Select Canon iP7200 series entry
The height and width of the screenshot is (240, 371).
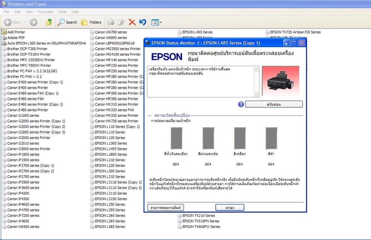(21, 215)
